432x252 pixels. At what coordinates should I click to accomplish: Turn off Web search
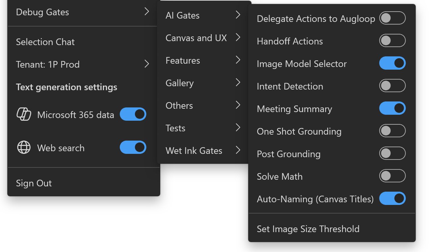tap(133, 147)
